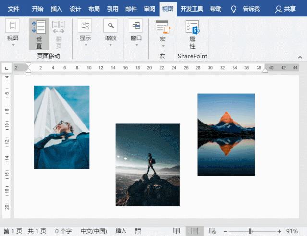
Task: Click the ruler tab selector icon
Action: coord(6,68)
